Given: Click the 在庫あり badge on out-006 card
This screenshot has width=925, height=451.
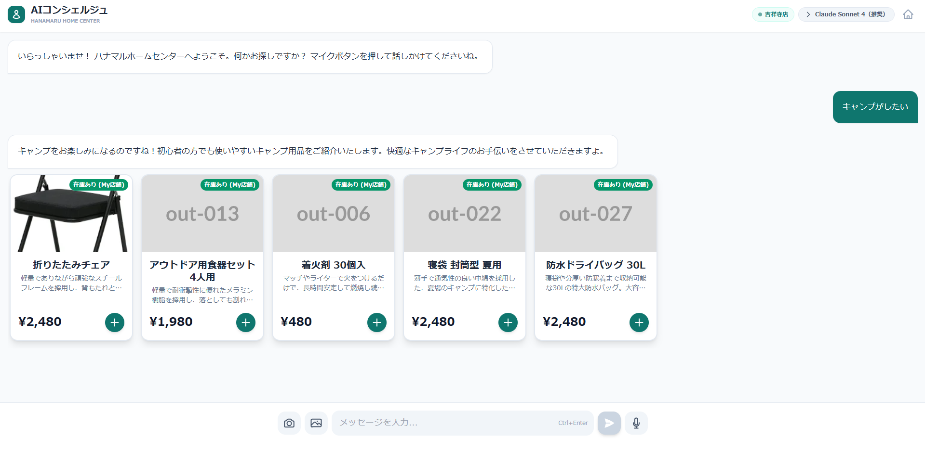Looking at the screenshot, I should [x=361, y=185].
